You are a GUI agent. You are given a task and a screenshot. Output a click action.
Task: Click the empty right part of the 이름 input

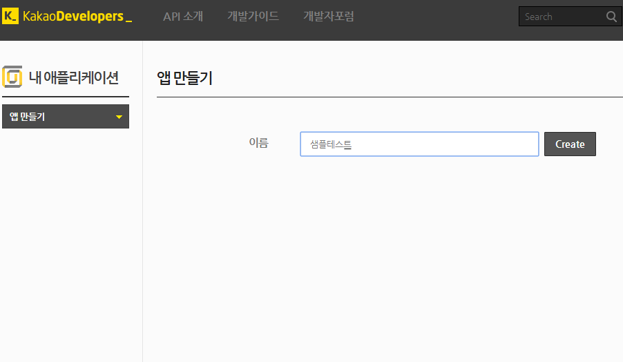(470, 144)
